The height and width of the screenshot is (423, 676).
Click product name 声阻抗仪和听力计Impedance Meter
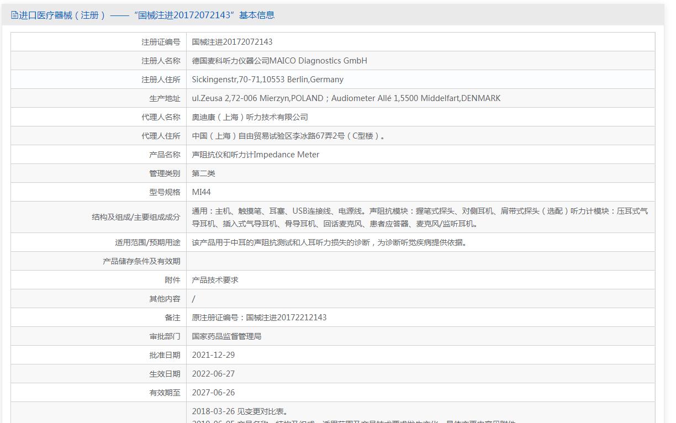coord(256,155)
